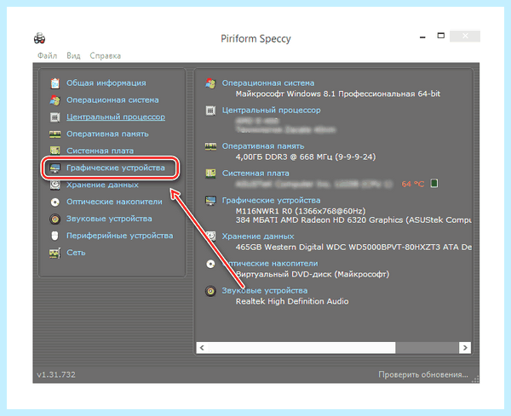
Task: Click the motherboard icon in summary panel
Action: point(210,174)
